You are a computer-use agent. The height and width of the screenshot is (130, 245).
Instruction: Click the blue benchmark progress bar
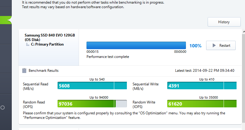pos(136,45)
